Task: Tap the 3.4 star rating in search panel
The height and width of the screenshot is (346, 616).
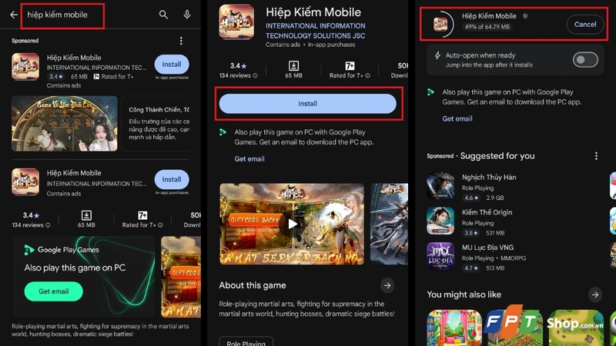Action: point(31,215)
